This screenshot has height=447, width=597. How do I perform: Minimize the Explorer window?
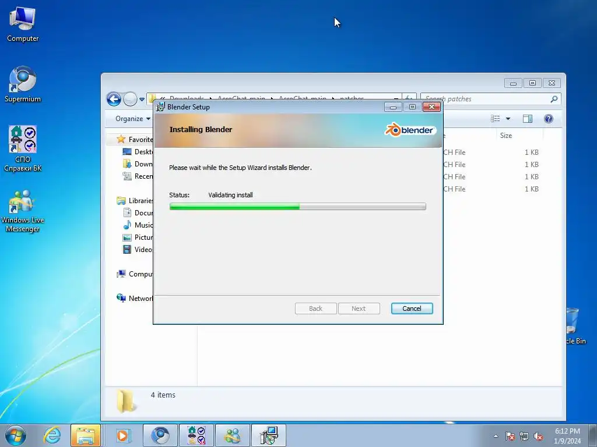(513, 83)
